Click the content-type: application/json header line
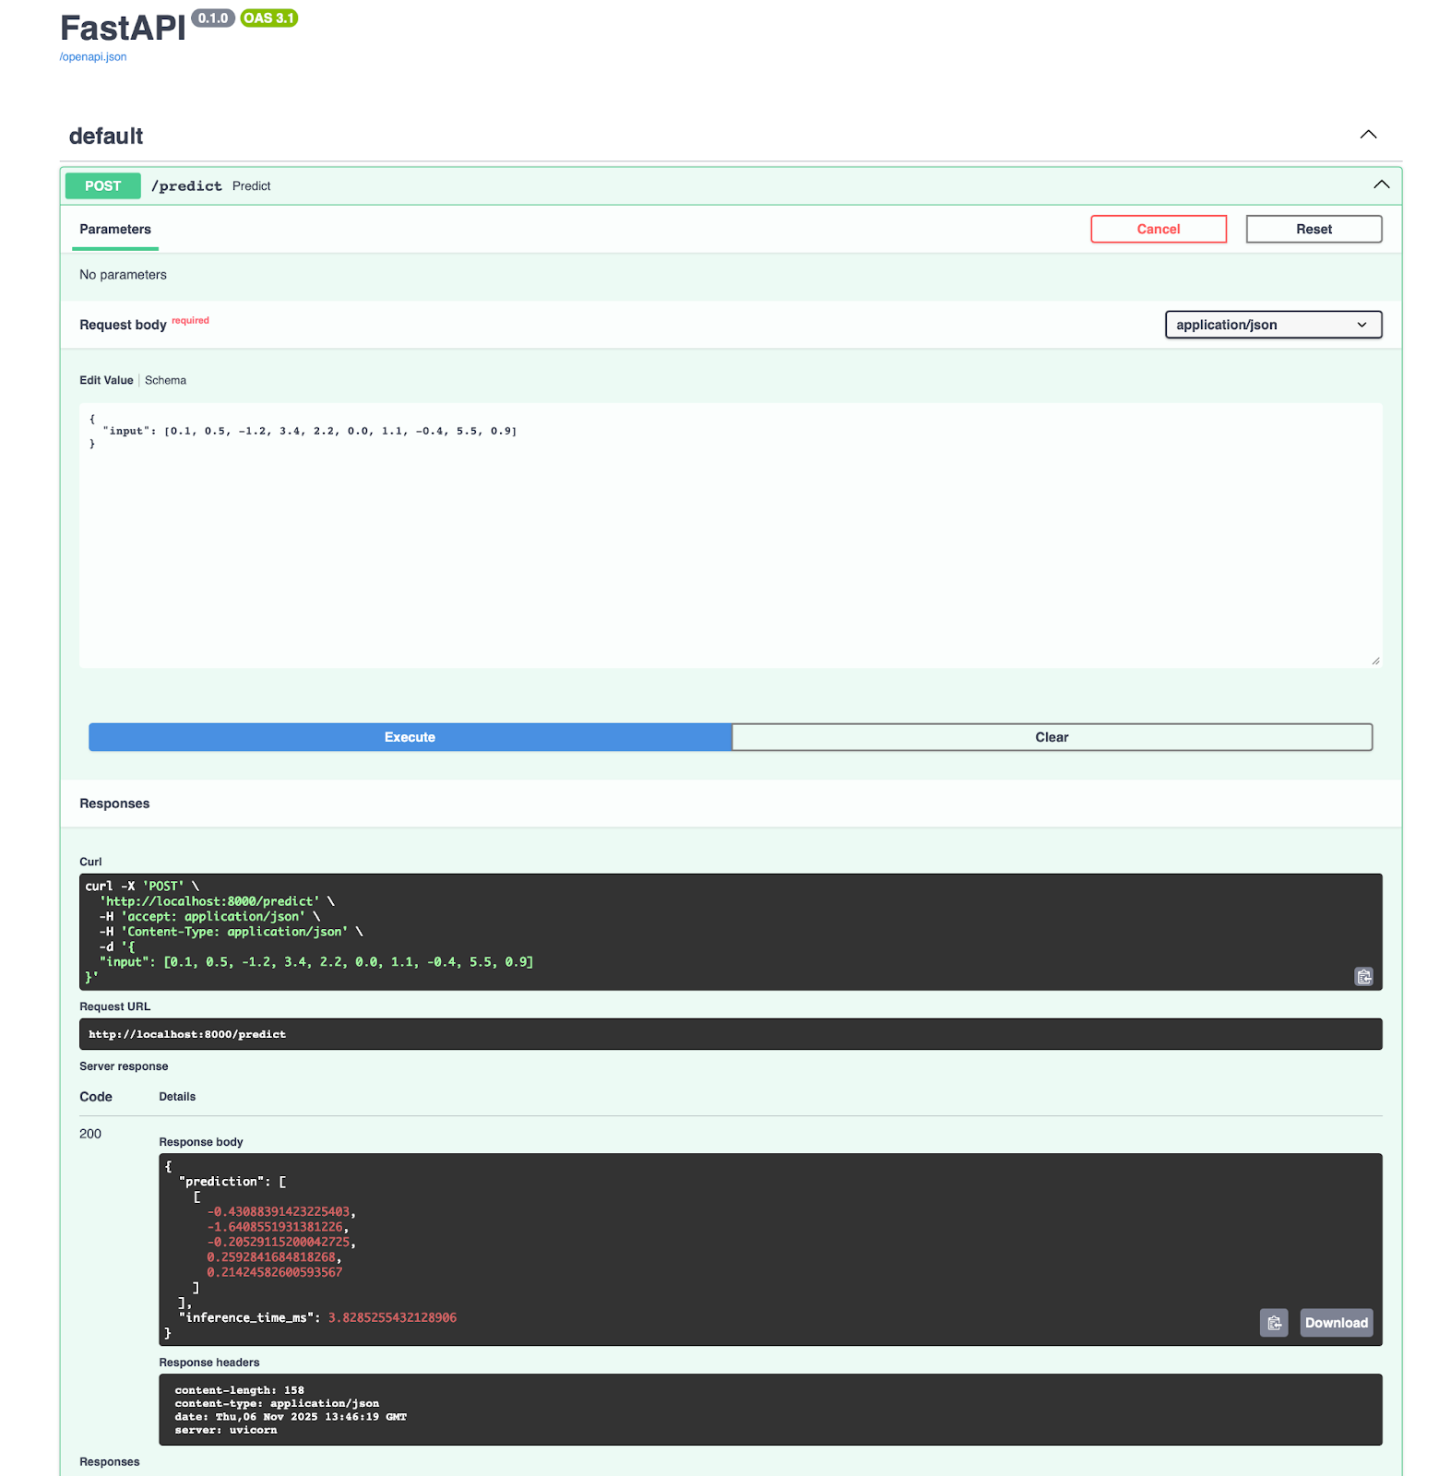The height and width of the screenshot is (1476, 1451). click(x=277, y=1403)
